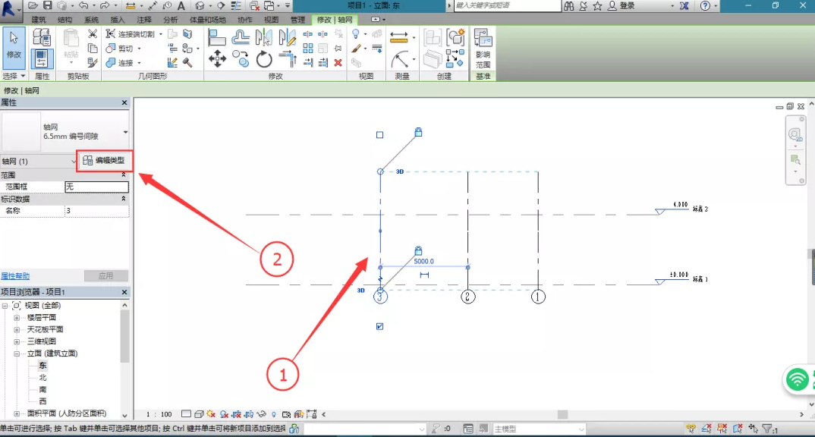Open the Type Properties icon in 属性 panel
Viewport: 815px width, 437px height.
pyautogui.click(x=42, y=37)
